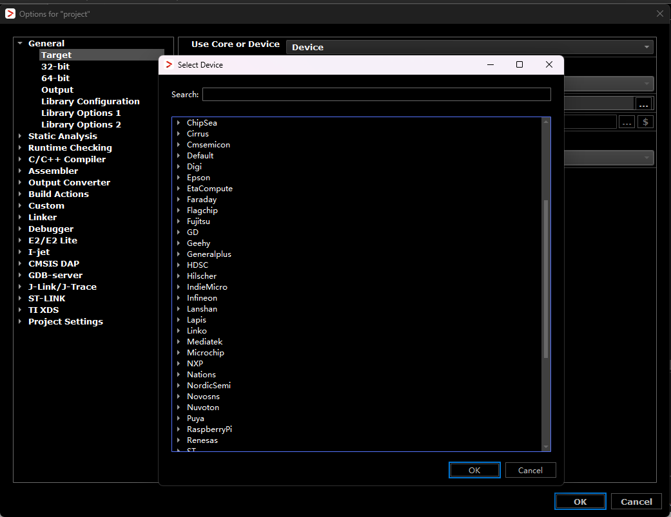
Task: Click the dollar sign variable button
Action: click(645, 122)
